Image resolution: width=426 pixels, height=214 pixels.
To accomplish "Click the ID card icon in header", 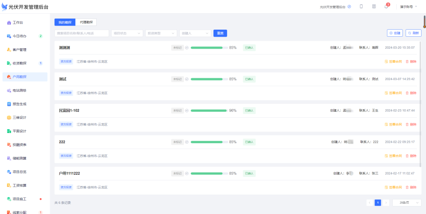I will (x=374, y=7).
